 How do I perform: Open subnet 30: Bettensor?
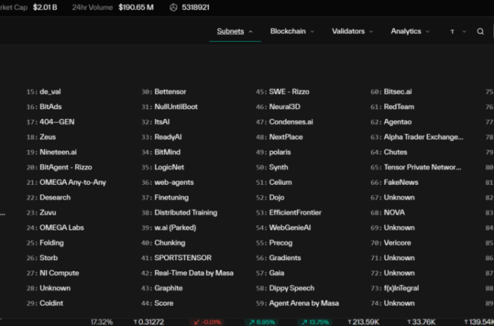coord(164,92)
